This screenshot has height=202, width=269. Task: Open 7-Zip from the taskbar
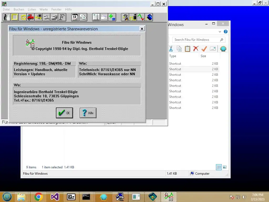click(71, 197)
